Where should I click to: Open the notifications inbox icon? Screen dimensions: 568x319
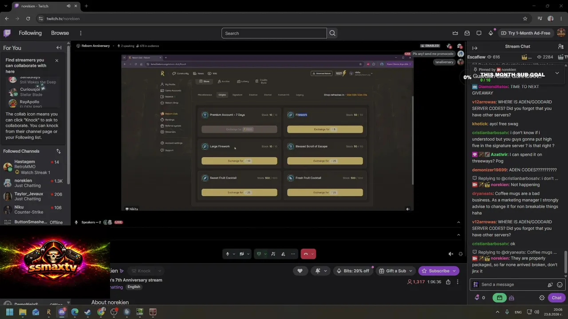tap(467, 33)
